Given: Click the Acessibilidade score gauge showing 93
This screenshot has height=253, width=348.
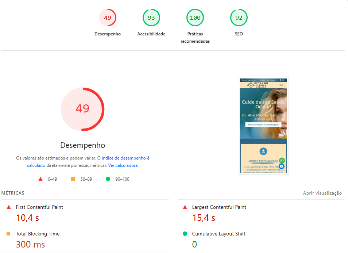Looking at the screenshot, I should tap(151, 18).
